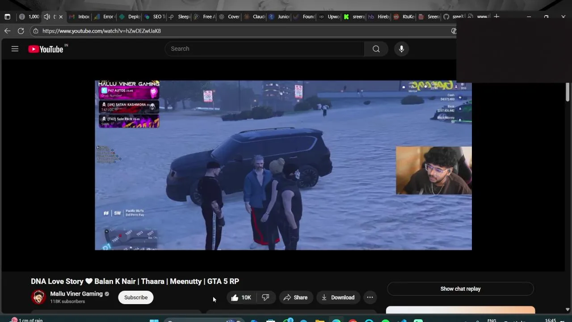This screenshot has height=322, width=572.
Task: Click the browser address bar URL
Action: click(102, 31)
